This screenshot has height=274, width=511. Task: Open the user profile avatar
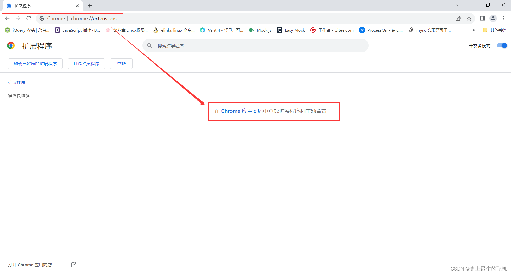(493, 18)
